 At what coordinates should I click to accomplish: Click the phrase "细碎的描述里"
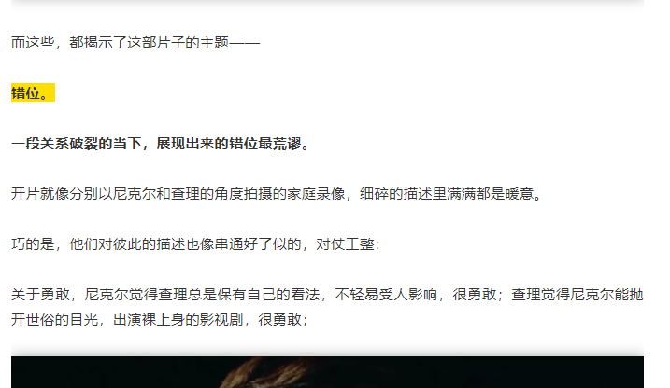click(404, 194)
